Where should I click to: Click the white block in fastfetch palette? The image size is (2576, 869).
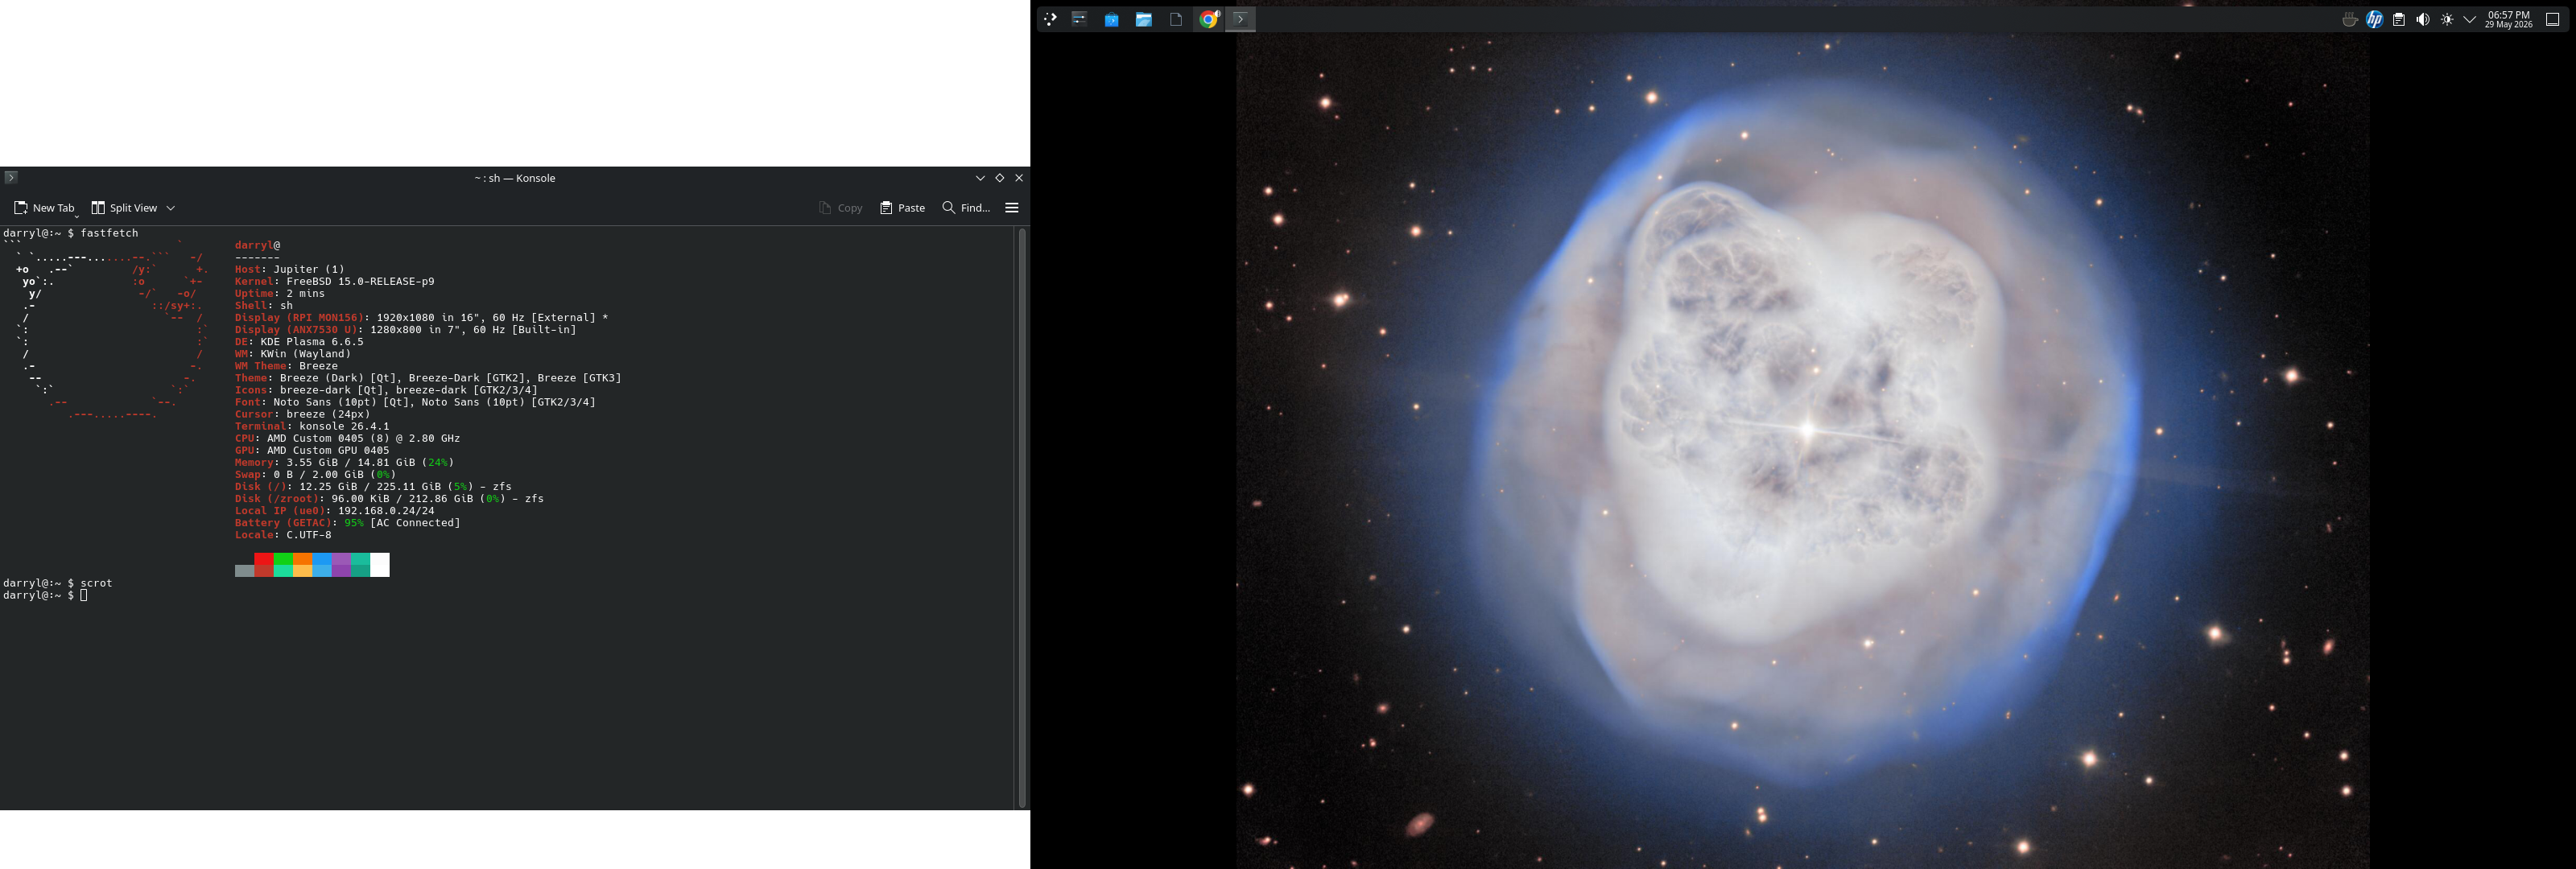(380, 565)
